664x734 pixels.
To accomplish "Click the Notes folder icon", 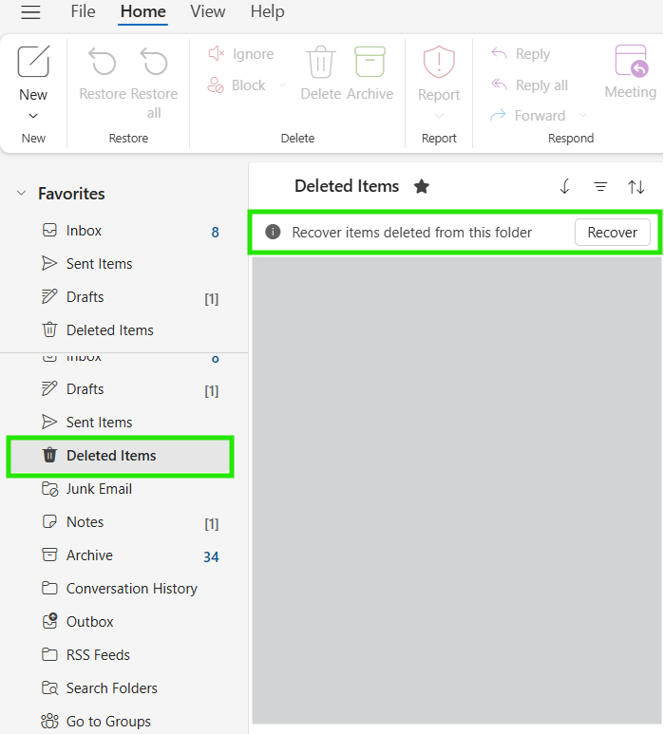I will (x=49, y=521).
